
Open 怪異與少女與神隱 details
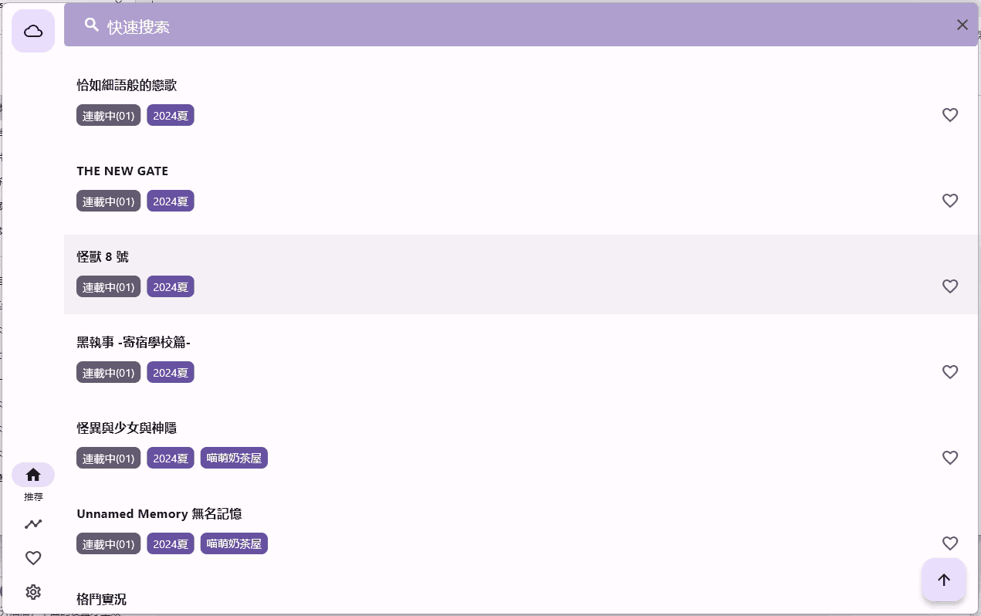coord(126,428)
